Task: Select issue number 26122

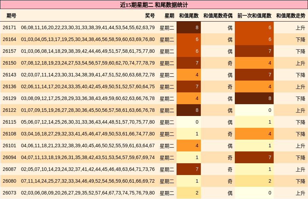Action: [9, 110]
